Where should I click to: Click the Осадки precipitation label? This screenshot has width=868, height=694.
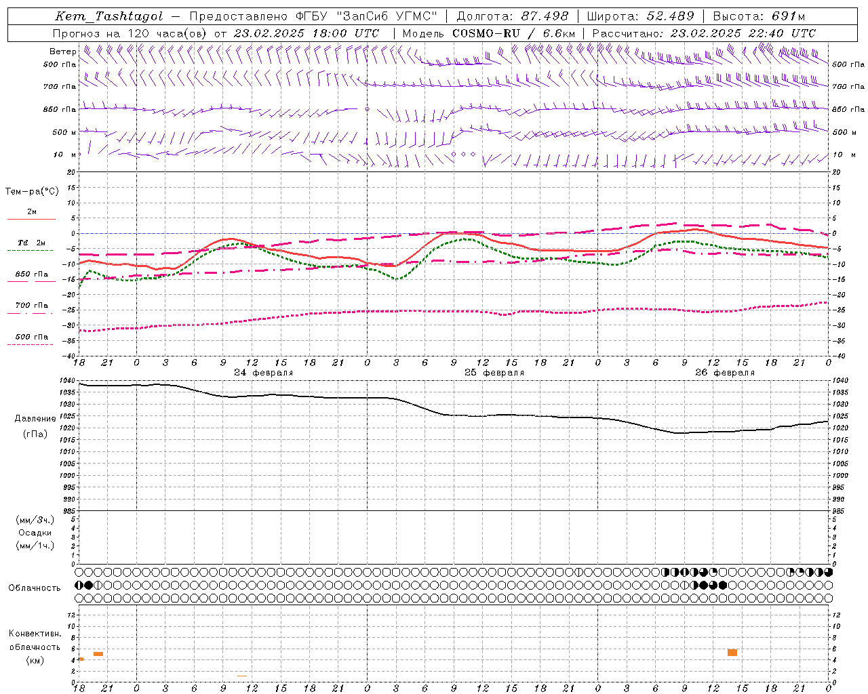pyautogui.click(x=35, y=533)
